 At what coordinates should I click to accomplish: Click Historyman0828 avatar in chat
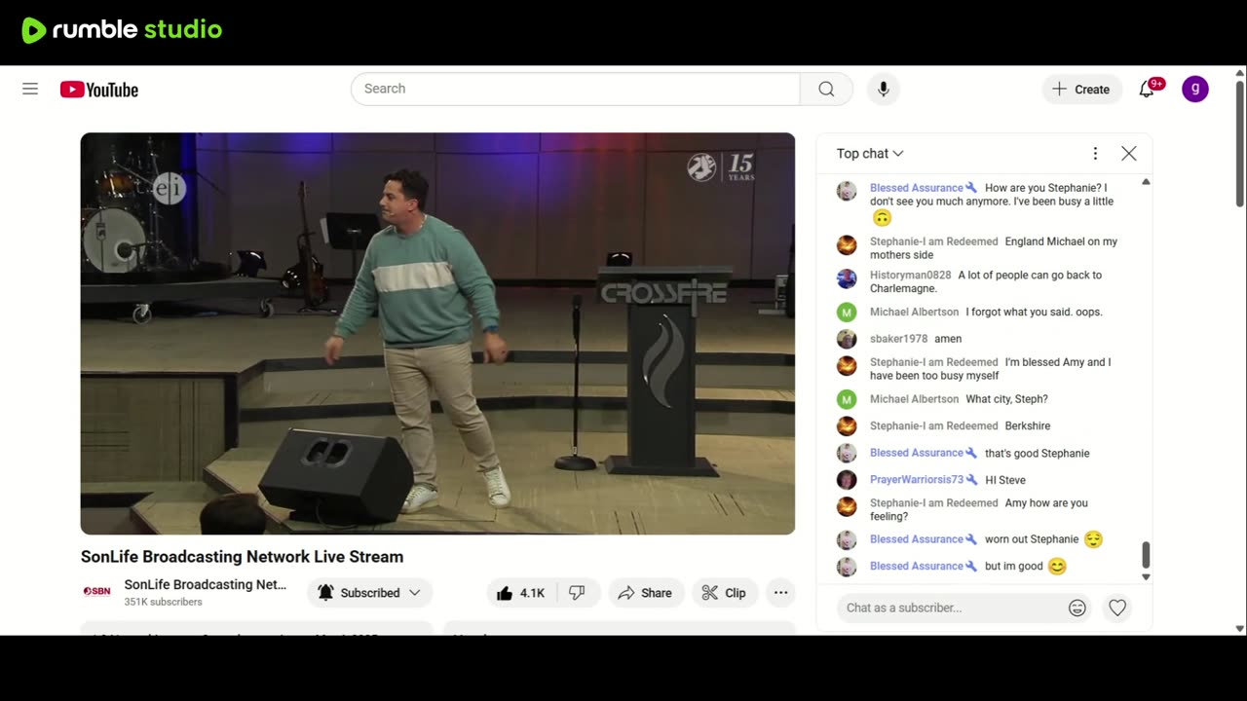[x=847, y=278]
